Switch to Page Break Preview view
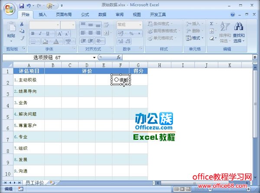Screen dimensions: 260x193 (188, 189)
